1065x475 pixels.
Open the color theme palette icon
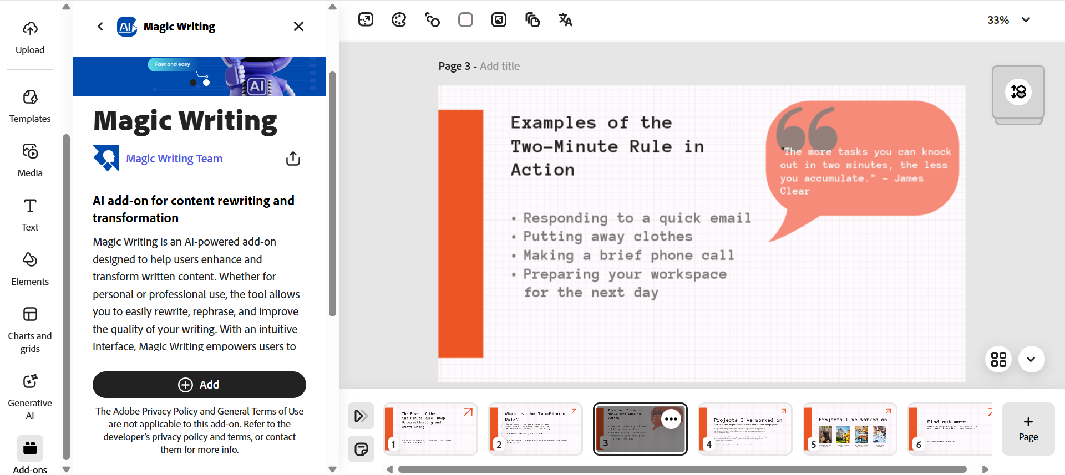coord(399,20)
